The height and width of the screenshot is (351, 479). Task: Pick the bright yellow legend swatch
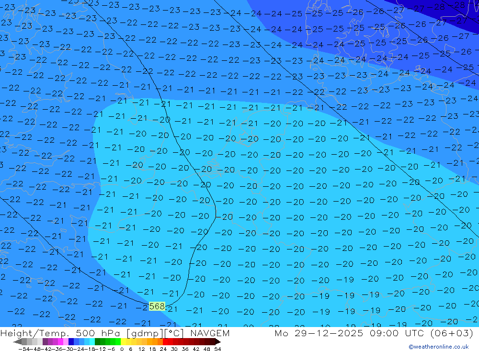[x=124, y=341]
